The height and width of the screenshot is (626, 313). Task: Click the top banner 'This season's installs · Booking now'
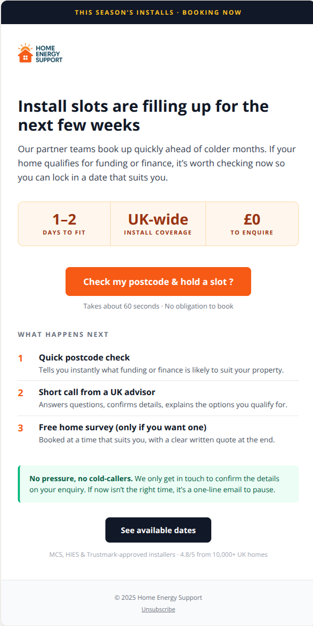click(158, 13)
